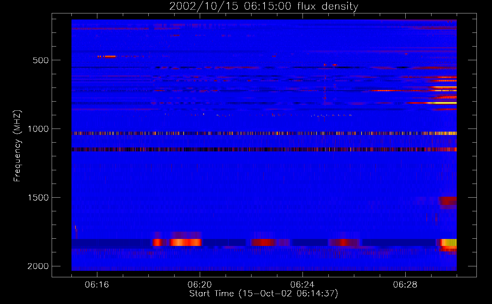Click the red emission patch near 1500 MHz at right edge
Screen dimensions: 492x304
[x=448, y=201]
